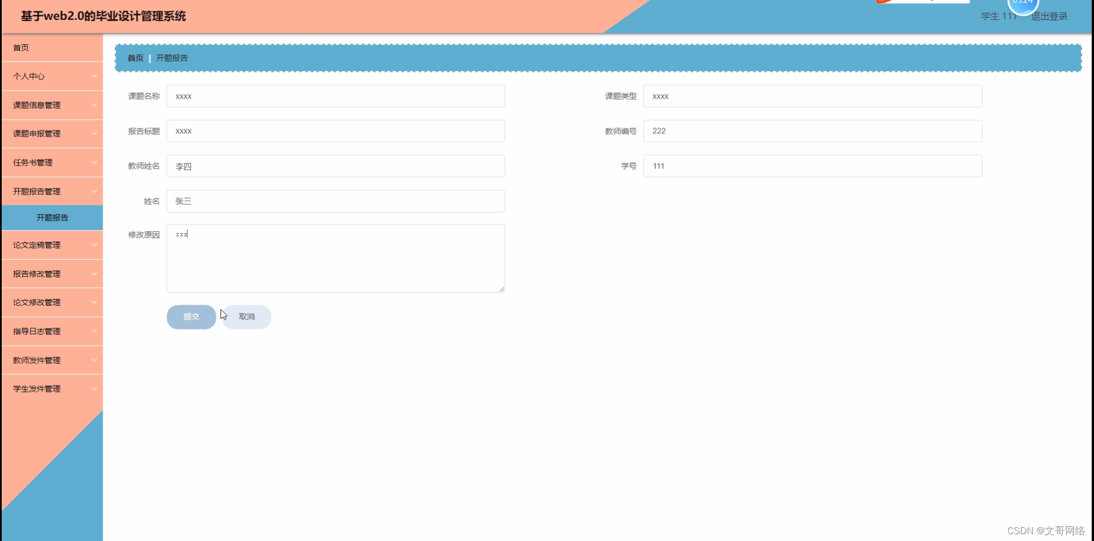Expand the 个人中心 sidebar section
Viewport: 1094px width, 541px height.
coord(51,76)
